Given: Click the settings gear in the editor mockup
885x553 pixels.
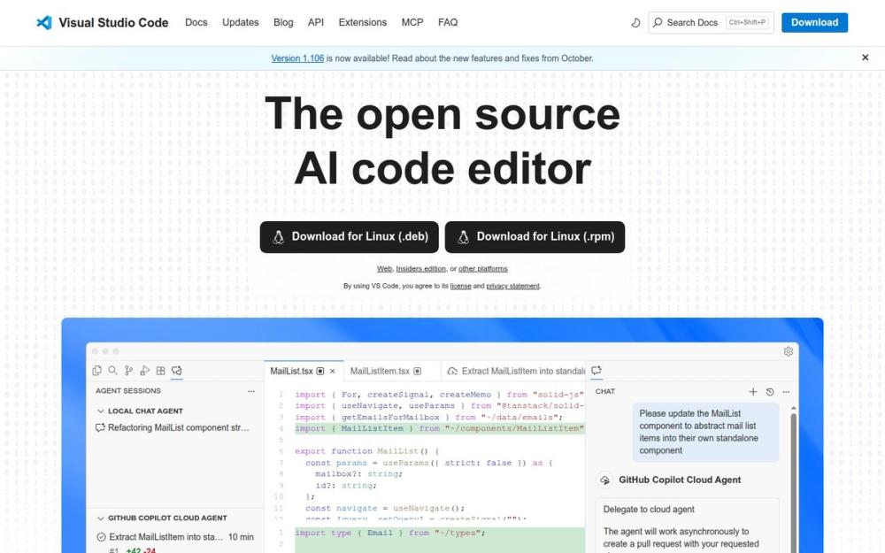Looking at the screenshot, I should coord(788,351).
